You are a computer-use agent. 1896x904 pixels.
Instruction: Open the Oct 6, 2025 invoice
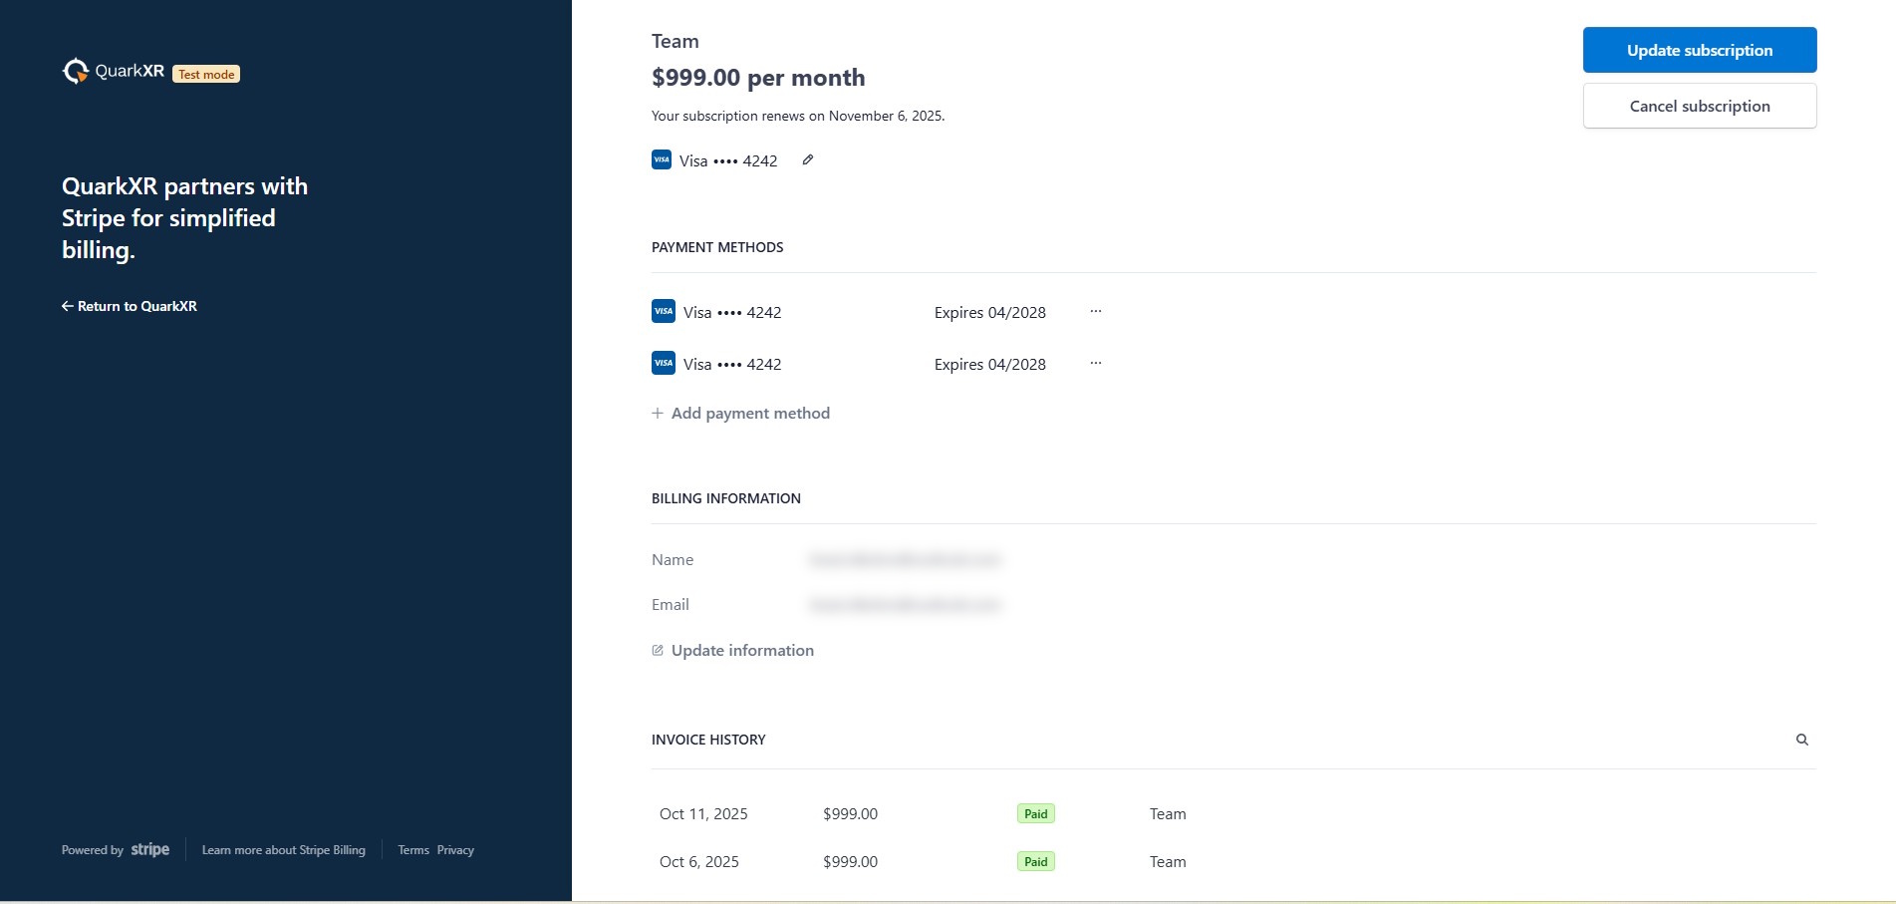tap(1233, 861)
